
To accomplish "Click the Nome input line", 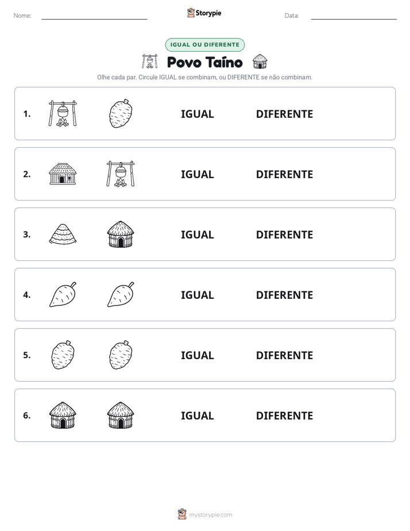I will [x=94, y=16].
